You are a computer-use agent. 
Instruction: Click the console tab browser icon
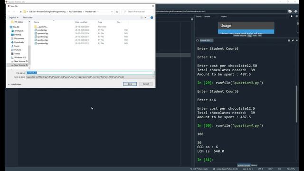tap(198, 40)
